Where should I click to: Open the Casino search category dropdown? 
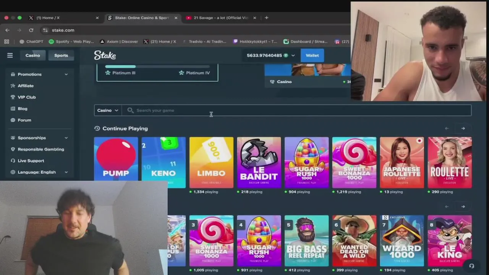(108, 110)
